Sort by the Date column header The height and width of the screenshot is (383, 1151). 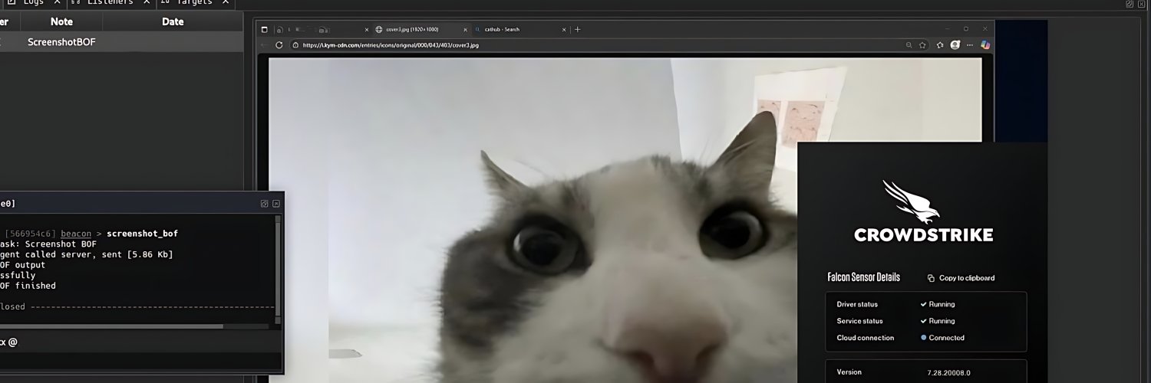click(173, 22)
